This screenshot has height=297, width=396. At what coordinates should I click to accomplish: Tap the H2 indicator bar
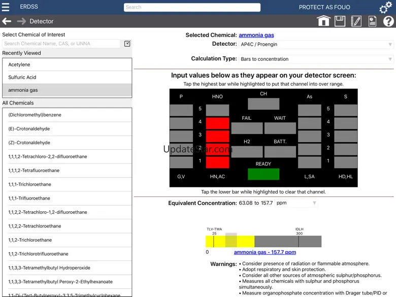tap(247, 152)
